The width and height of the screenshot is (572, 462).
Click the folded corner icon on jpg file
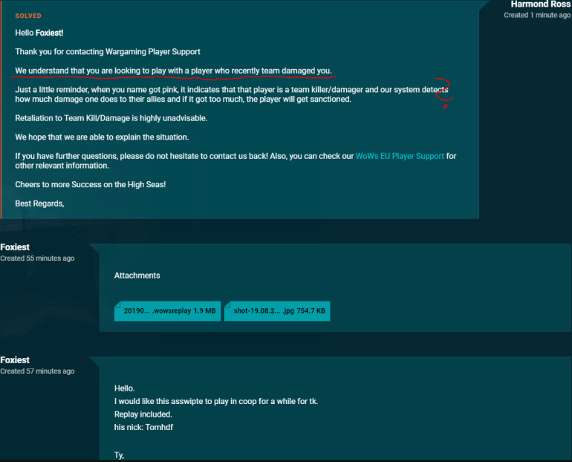coord(227,304)
